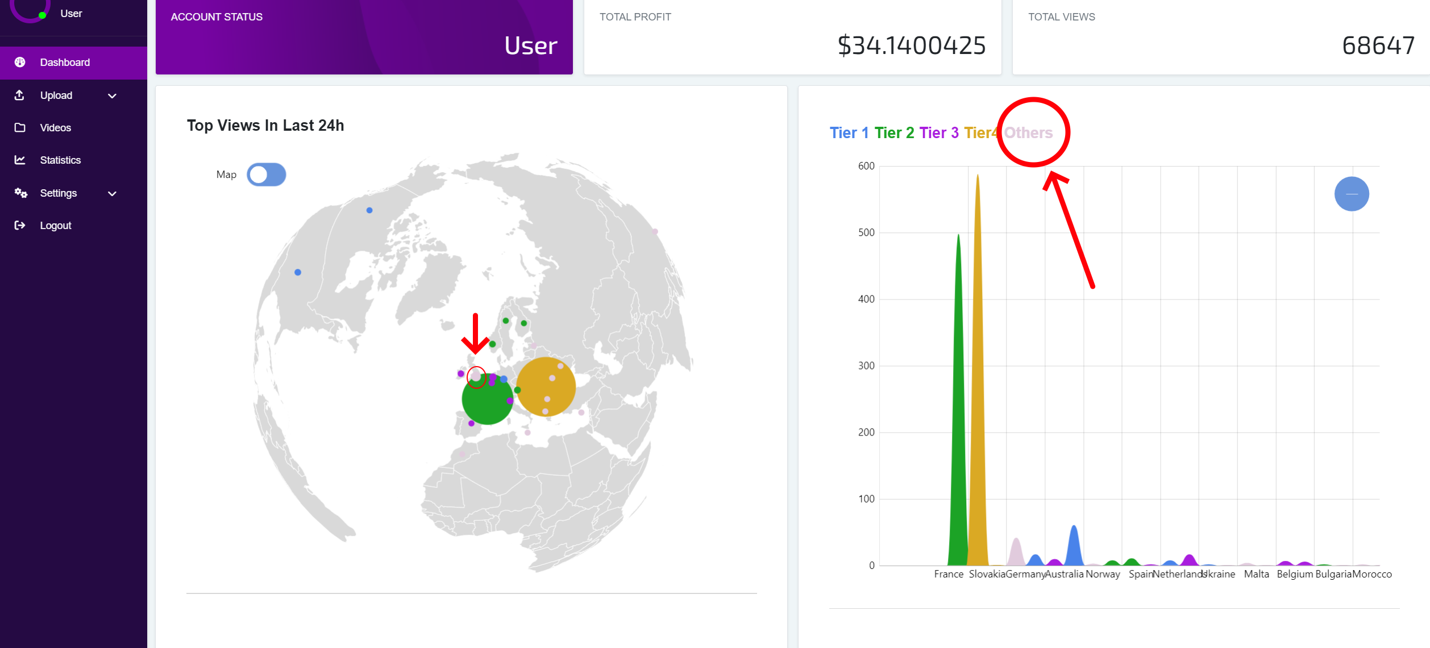Click the Upload arrow icon
Image resolution: width=1430 pixels, height=648 pixels.
coord(19,95)
